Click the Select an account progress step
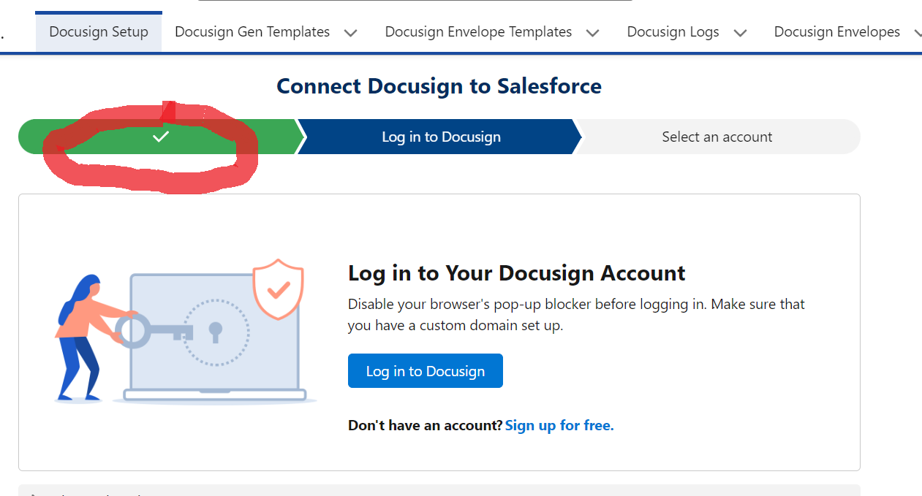 717,136
